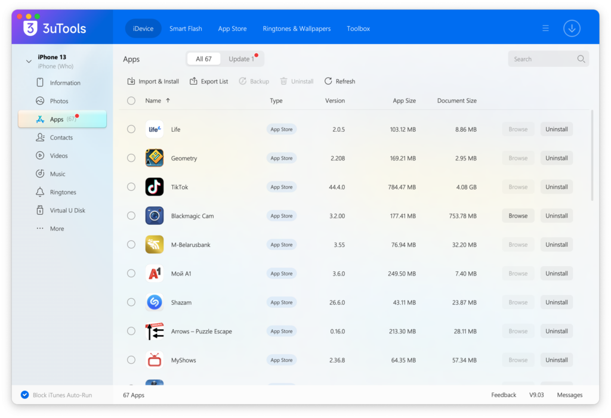Viewport: 611px width, 418px height.
Task: Select the Shazam row checkbox
Action: pos(131,302)
